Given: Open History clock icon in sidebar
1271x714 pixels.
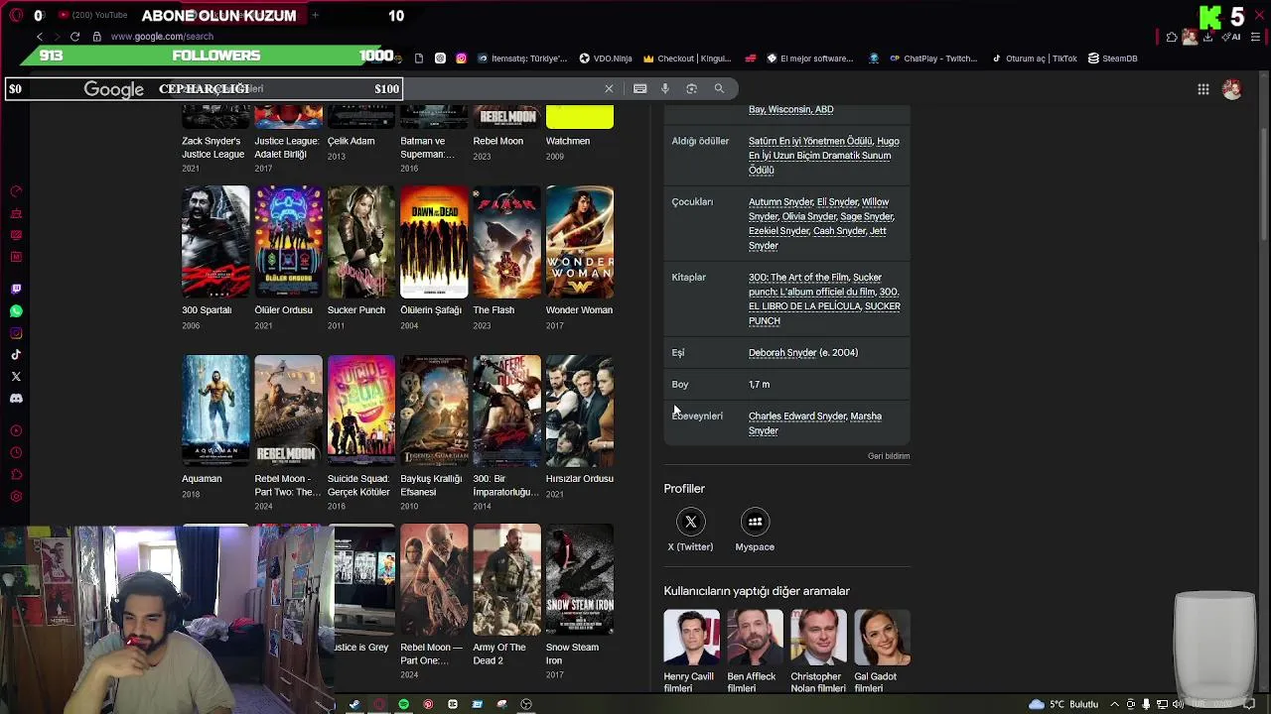Looking at the screenshot, I should coord(16,453).
